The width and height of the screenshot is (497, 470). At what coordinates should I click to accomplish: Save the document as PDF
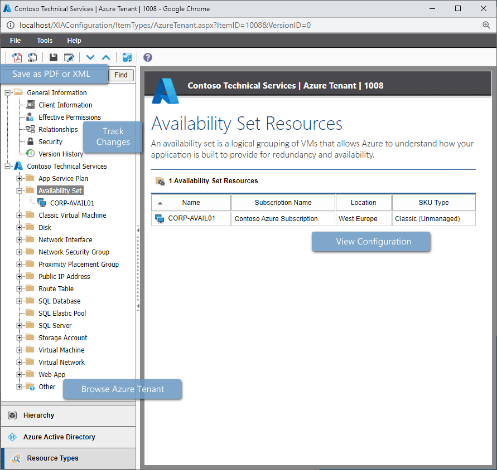(17, 57)
